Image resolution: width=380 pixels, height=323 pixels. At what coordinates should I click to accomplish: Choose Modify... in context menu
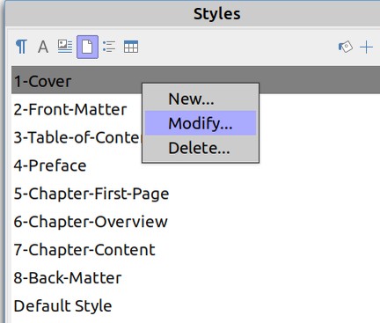click(201, 123)
